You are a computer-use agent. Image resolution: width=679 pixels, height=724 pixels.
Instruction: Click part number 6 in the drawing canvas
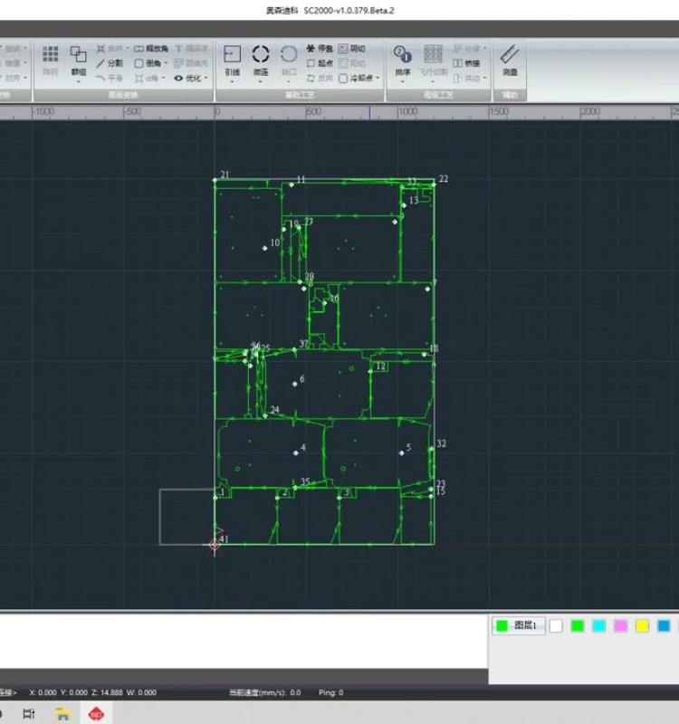pos(295,384)
